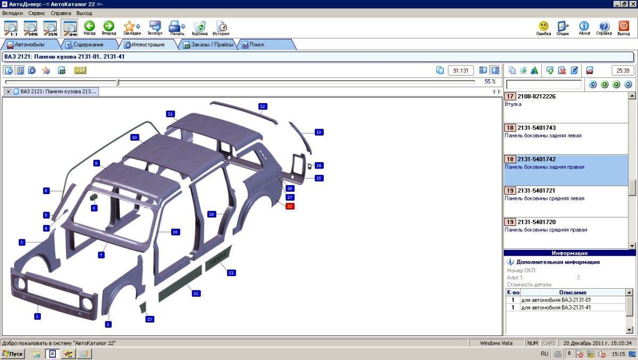Open the Справка menu
638x360 pixels.
pyautogui.click(x=61, y=13)
